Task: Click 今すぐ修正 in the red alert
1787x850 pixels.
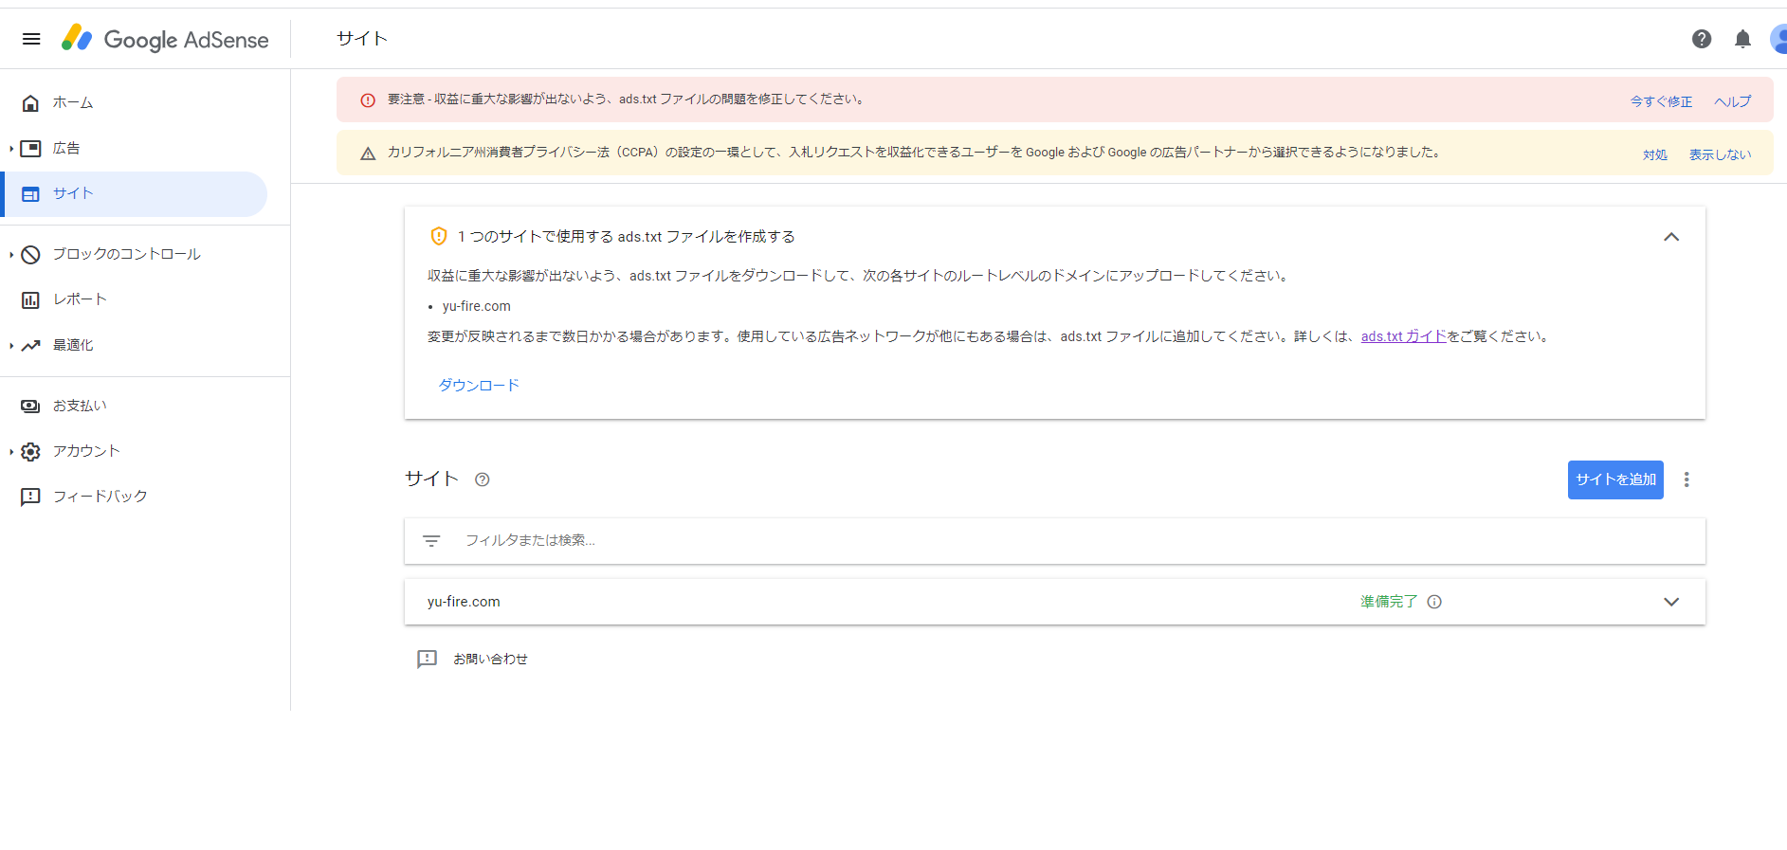Action: coord(1661,101)
